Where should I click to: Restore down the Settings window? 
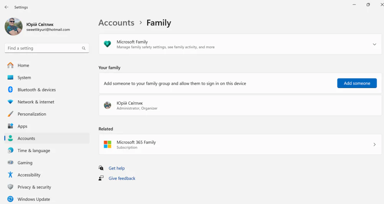(368, 5)
